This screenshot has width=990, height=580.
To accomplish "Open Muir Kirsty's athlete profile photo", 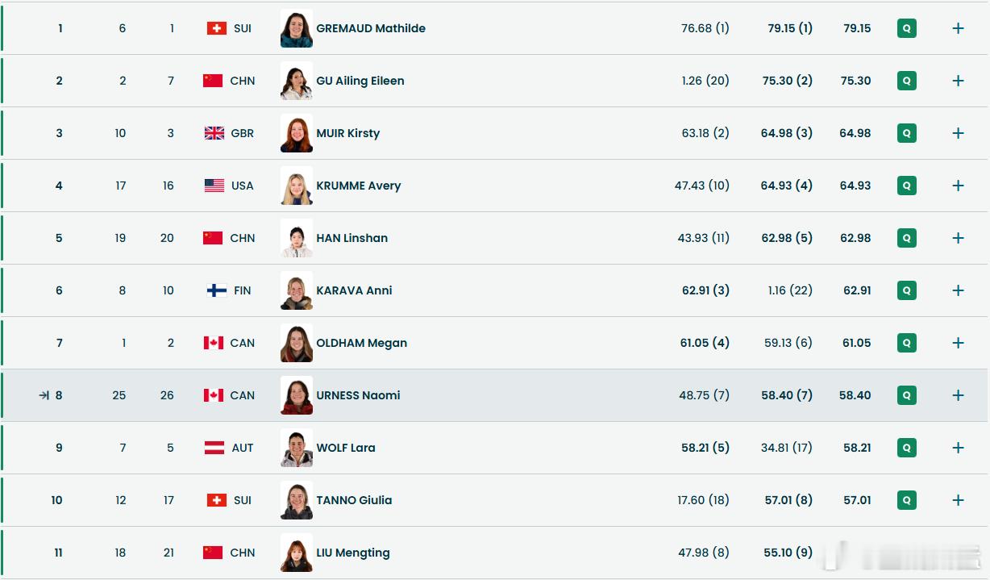I will [x=297, y=133].
